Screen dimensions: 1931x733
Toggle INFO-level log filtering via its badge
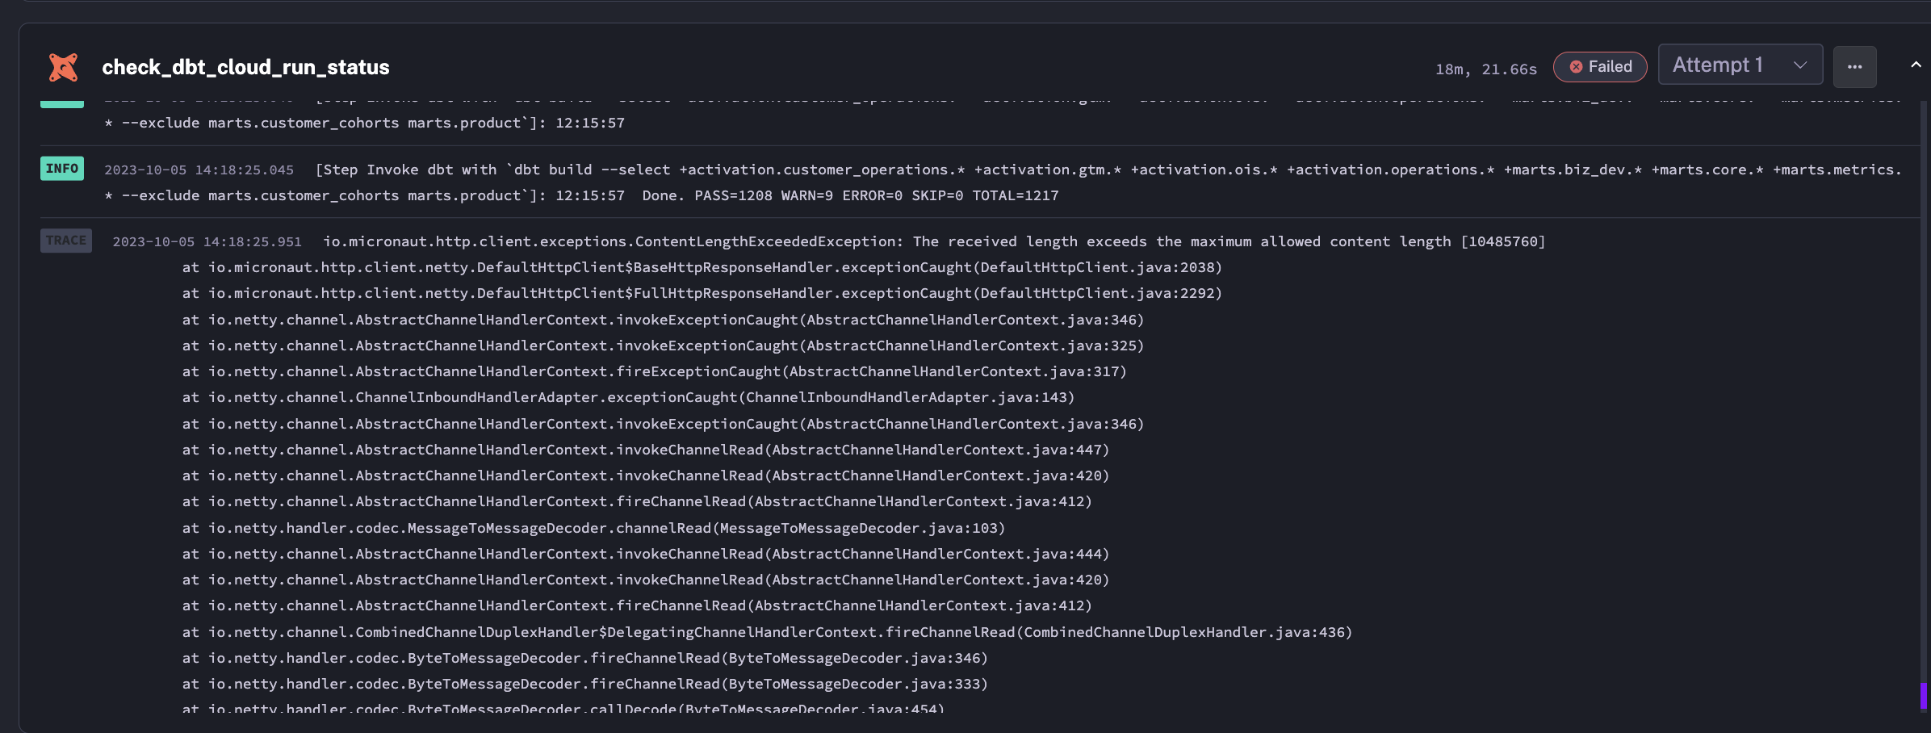(x=62, y=168)
